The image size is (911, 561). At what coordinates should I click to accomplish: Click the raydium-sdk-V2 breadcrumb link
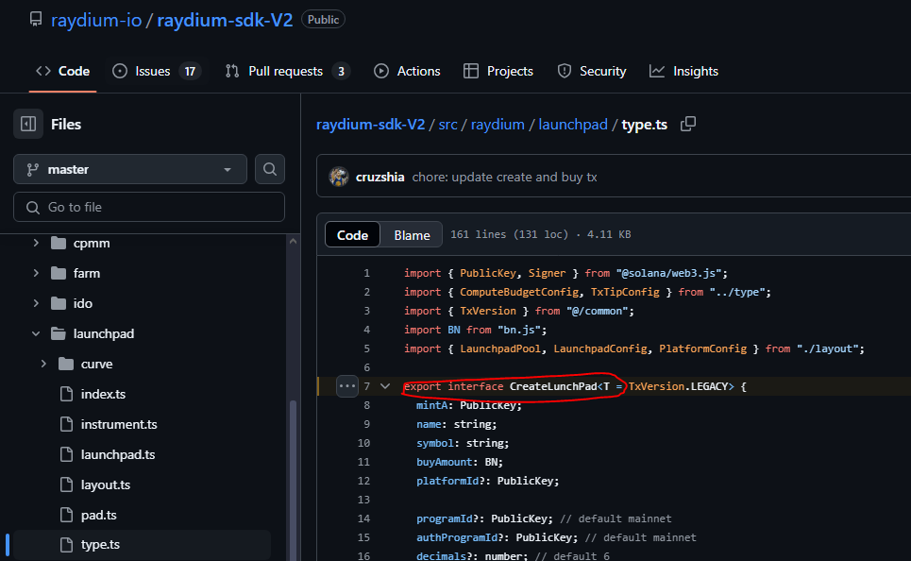371,125
